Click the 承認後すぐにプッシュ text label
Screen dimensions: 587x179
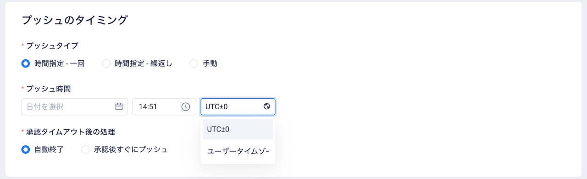click(x=131, y=149)
